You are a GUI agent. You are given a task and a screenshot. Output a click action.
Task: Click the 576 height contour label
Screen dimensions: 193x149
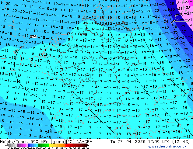click(x=33, y=36)
